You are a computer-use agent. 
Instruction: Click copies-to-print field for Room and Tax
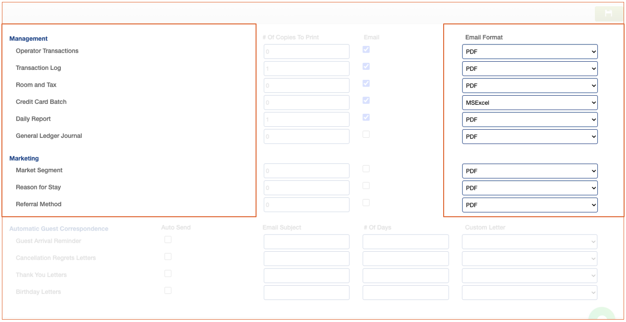306,86
